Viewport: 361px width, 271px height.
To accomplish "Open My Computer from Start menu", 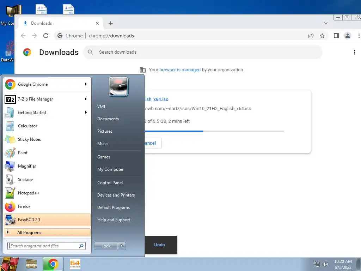I will click(110, 169).
